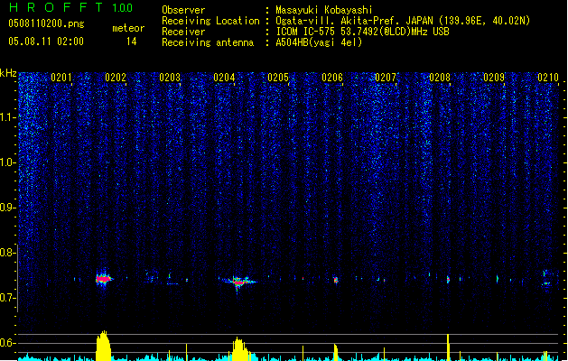Click the 0205 time marker

pyautogui.click(x=278, y=78)
